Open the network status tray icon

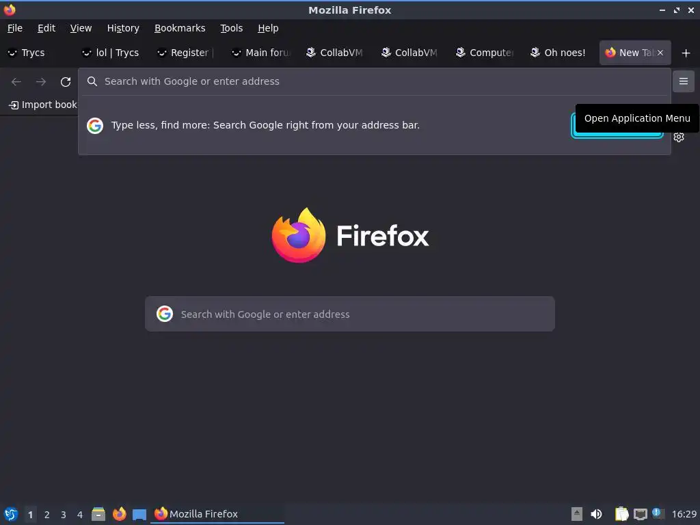point(640,514)
